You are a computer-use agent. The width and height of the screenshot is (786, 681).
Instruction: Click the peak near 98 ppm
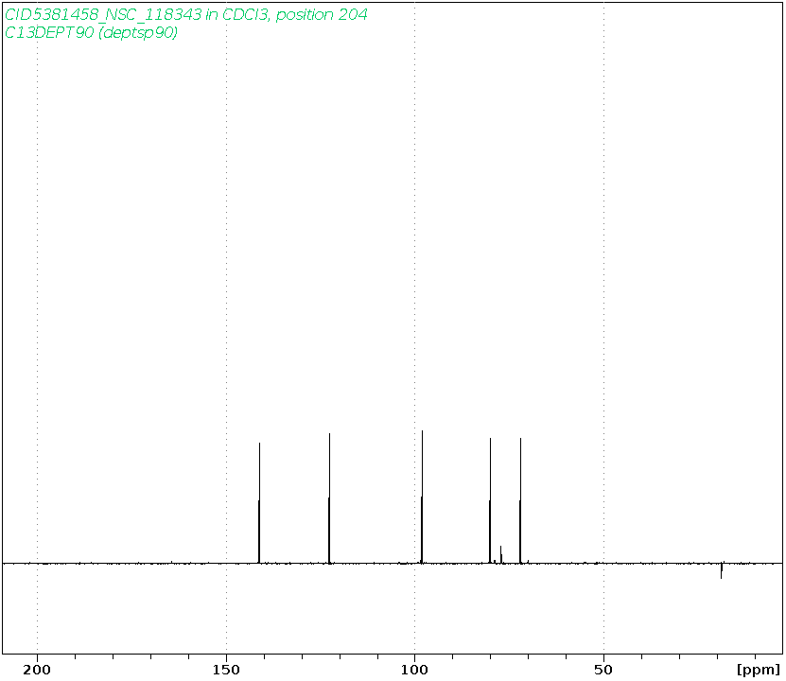tap(422, 497)
